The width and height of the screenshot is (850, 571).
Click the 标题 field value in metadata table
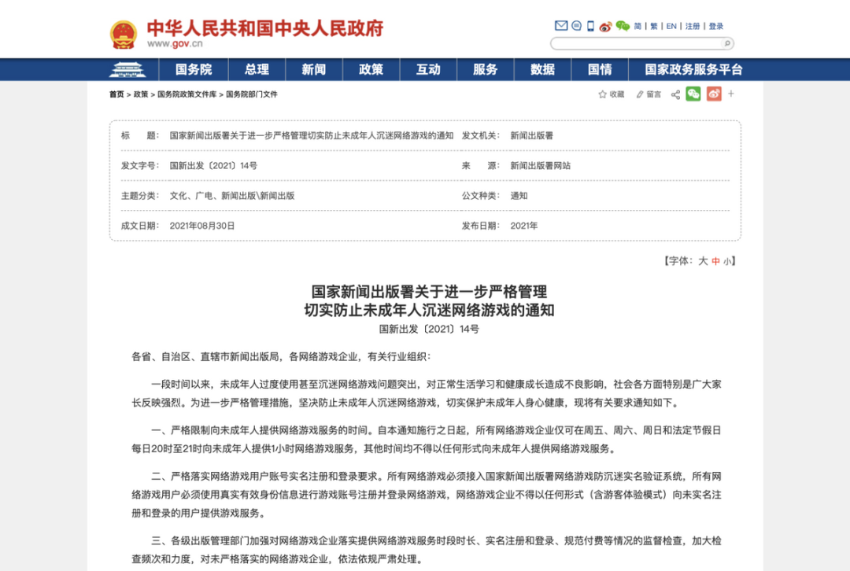pyautogui.click(x=312, y=135)
